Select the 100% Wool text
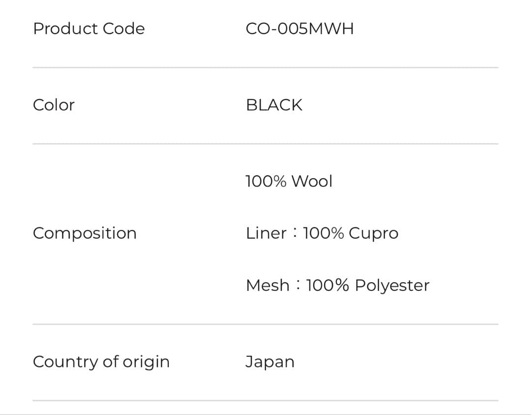 coord(289,181)
